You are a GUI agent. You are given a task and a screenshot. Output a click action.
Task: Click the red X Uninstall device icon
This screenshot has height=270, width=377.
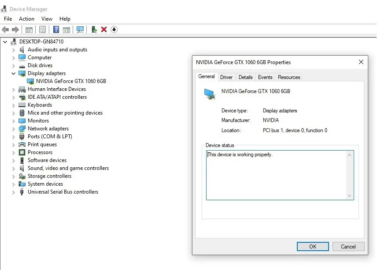(104, 29)
